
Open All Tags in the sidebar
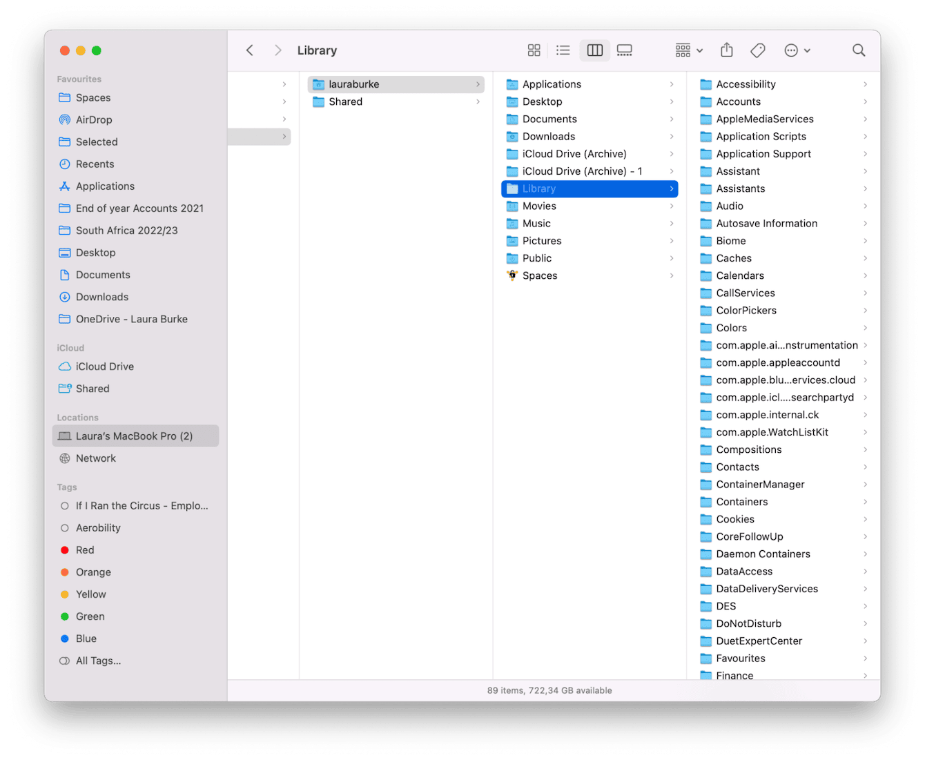pyautogui.click(x=98, y=661)
